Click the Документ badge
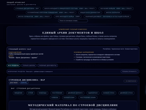146x110 pixels. point(14,83)
